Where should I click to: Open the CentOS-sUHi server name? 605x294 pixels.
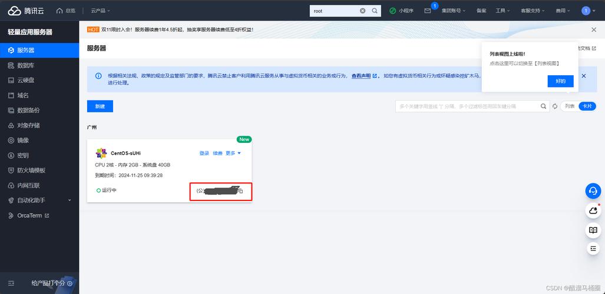tap(126, 153)
